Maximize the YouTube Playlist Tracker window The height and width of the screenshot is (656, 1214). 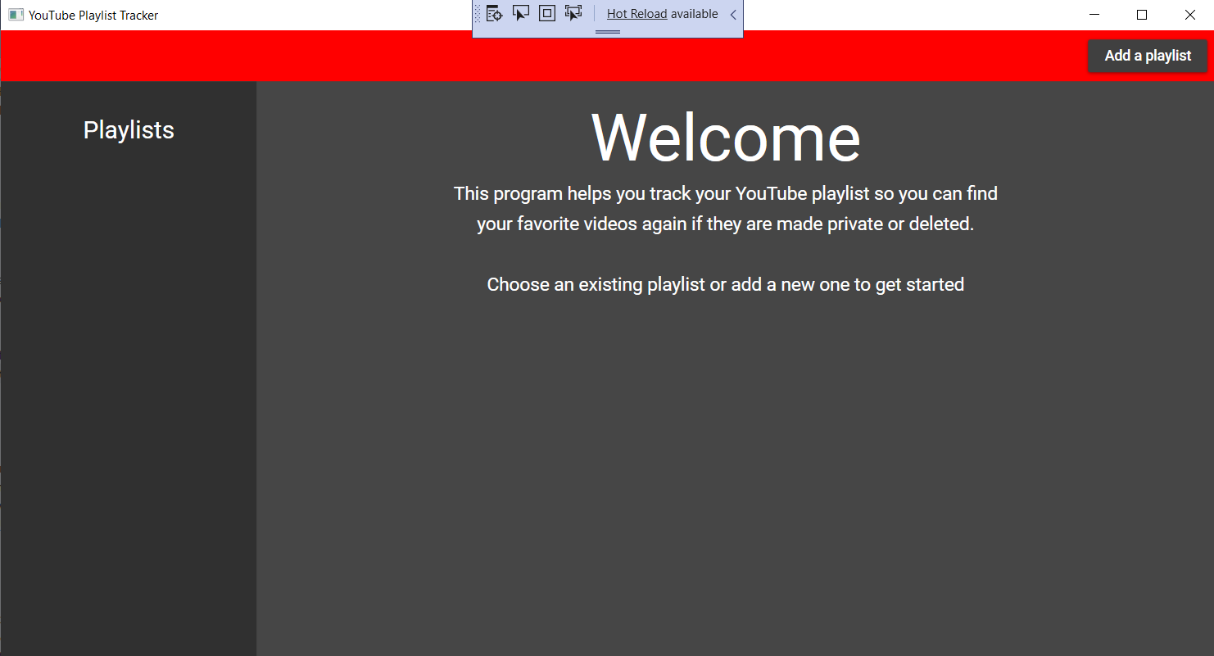click(1142, 15)
